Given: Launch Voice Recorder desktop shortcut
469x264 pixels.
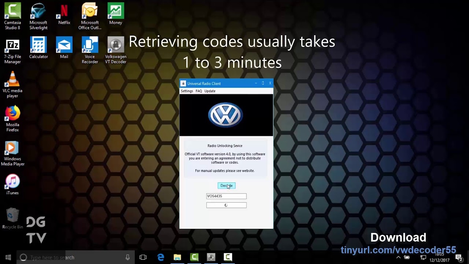Looking at the screenshot, I should coord(90,51).
